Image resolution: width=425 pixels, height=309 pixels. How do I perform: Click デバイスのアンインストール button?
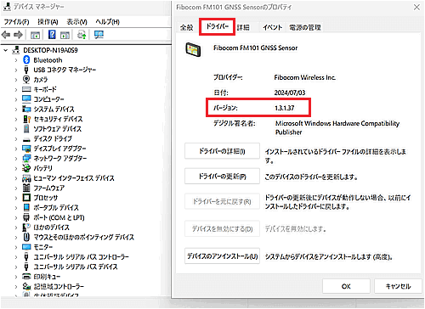pos(222,256)
